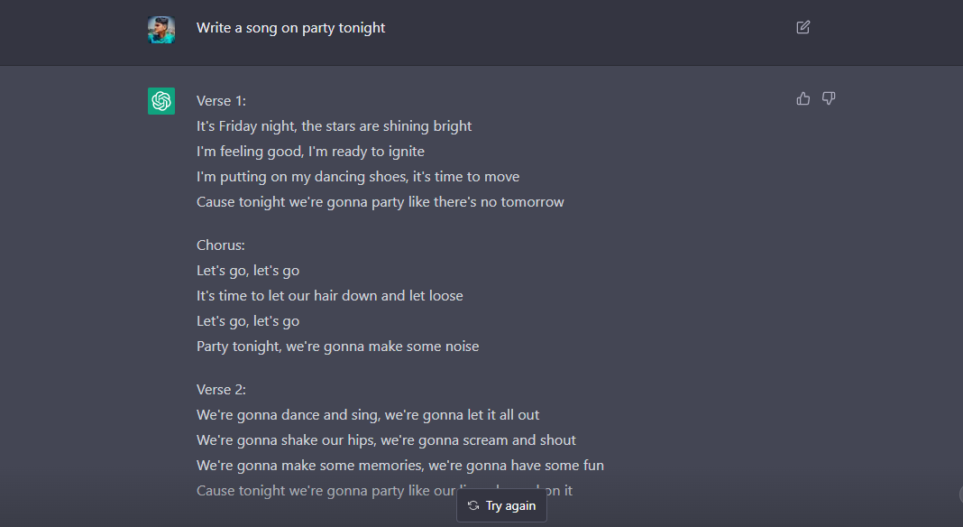Click the line about putting on dancing shoes
The height and width of the screenshot is (527, 963).
(358, 177)
